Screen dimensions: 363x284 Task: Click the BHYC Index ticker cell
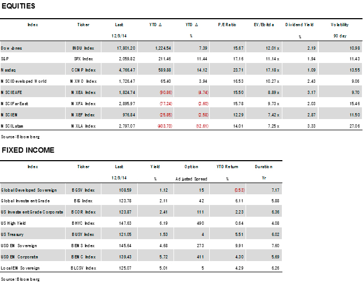pos(83,223)
